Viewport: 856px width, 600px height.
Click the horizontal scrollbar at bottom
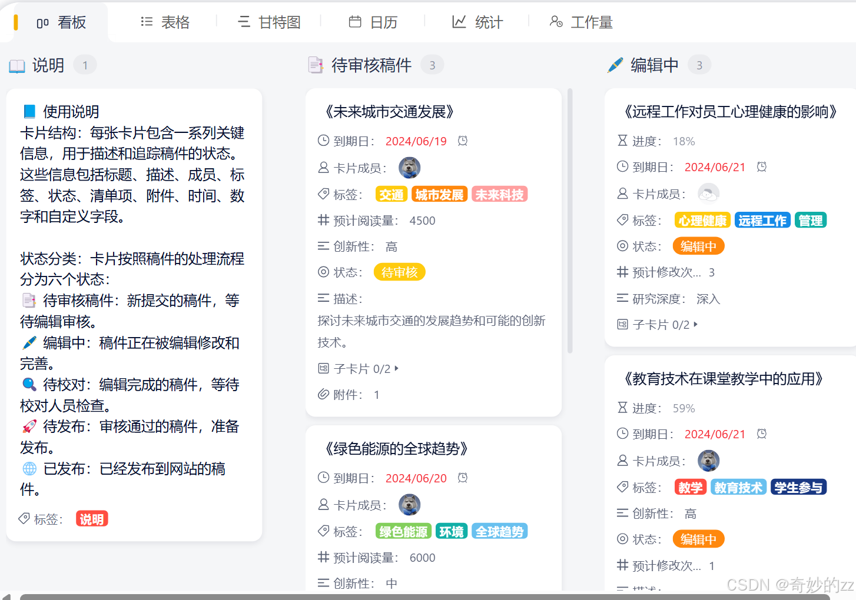click(x=425, y=597)
